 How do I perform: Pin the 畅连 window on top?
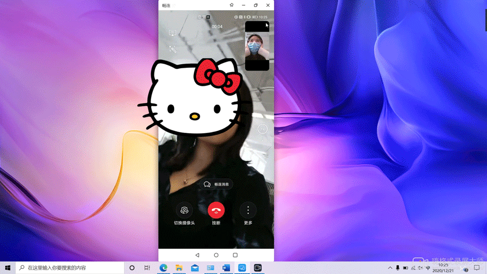click(x=232, y=5)
